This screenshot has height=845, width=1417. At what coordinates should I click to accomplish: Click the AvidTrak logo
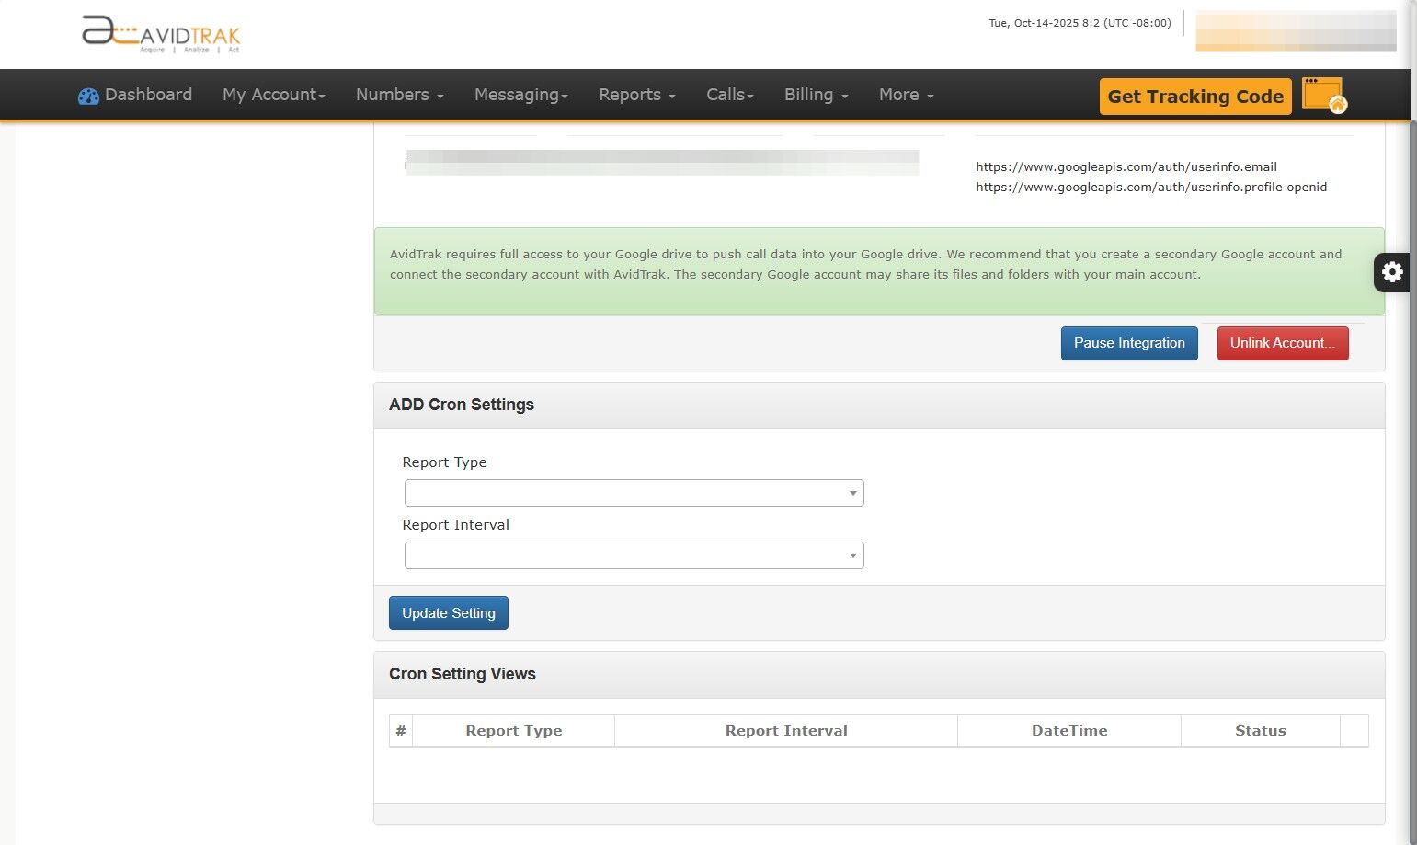click(x=161, y=34)
